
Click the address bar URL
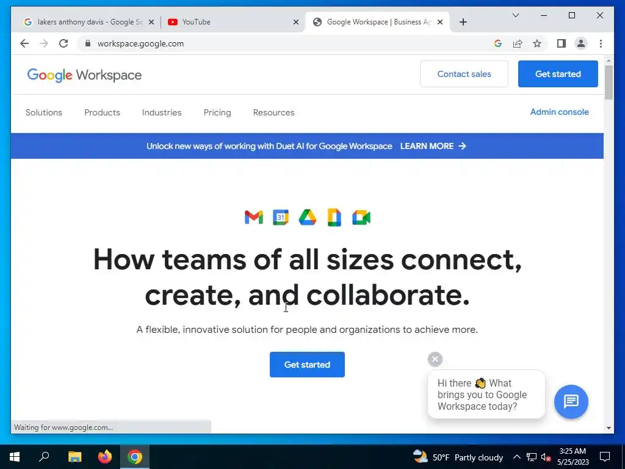[140, 43]
